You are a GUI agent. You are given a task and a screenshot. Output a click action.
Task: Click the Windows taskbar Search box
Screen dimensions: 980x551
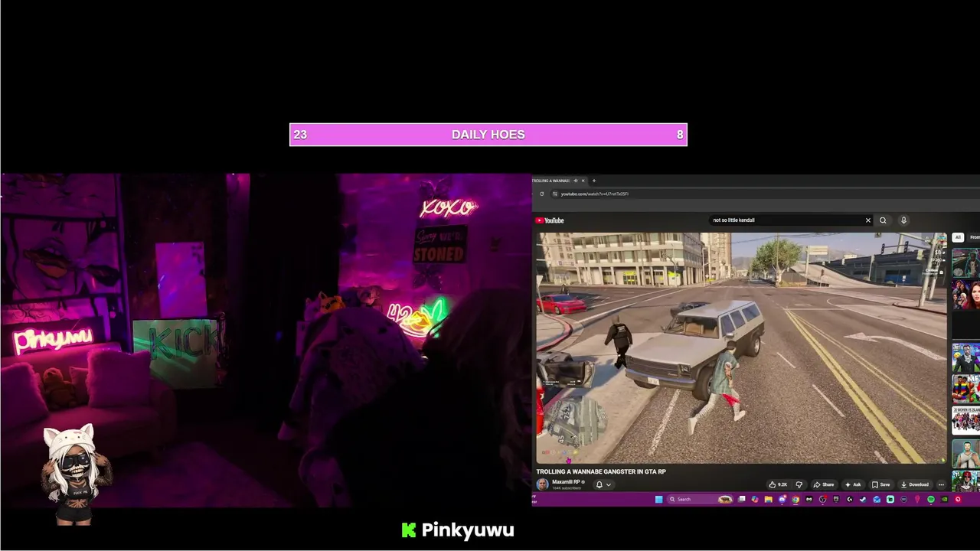click(701, 499)
